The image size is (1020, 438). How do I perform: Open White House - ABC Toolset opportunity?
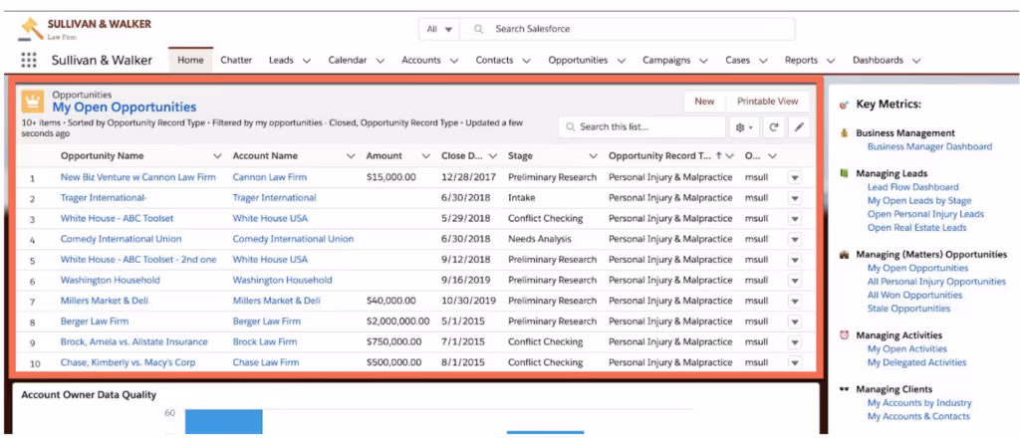(x=118, y=218)
